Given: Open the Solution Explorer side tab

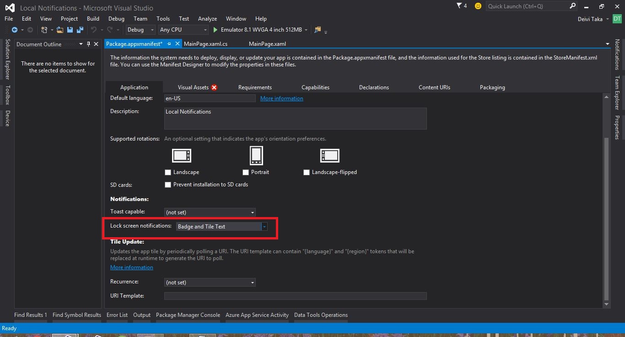Looking at the screenshot, I should pos(7,60).
